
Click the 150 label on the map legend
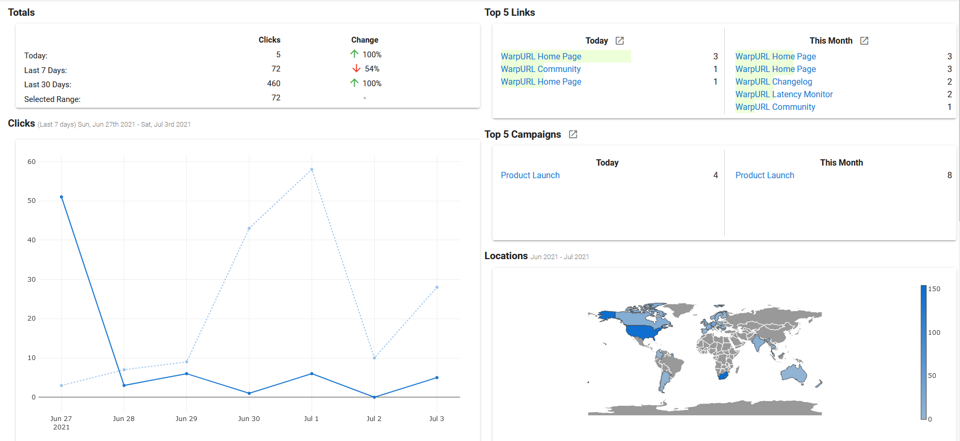(934, 289)
